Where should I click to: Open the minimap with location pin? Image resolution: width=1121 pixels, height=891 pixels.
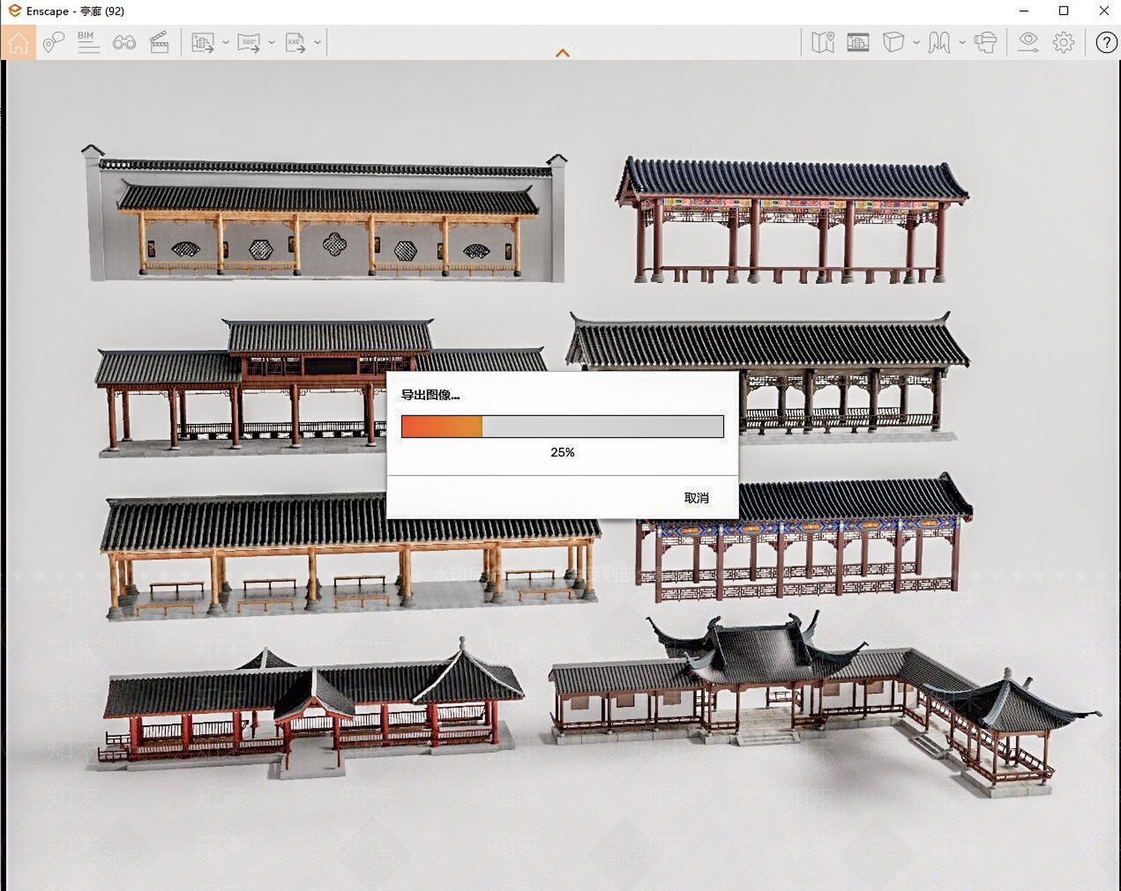click(823, 43)
